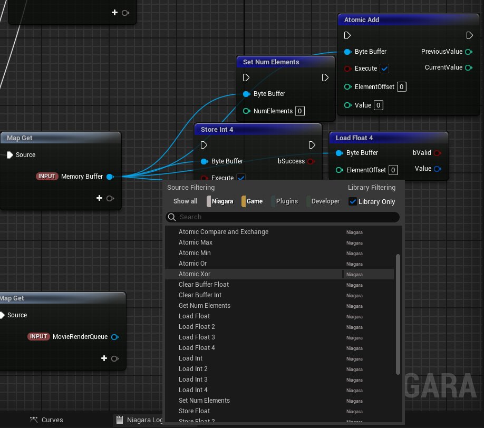Click Source pin on Memory Buffer Map Get
Image resolution: width=484 pixels, height=428 pixels.
(10, 155)
